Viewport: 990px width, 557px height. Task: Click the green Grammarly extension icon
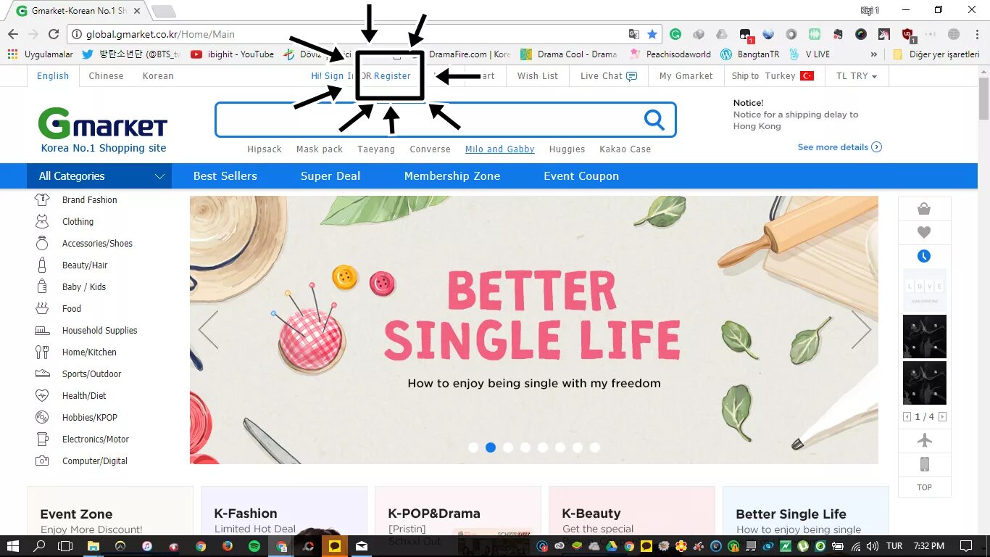[x=675, y=34]
